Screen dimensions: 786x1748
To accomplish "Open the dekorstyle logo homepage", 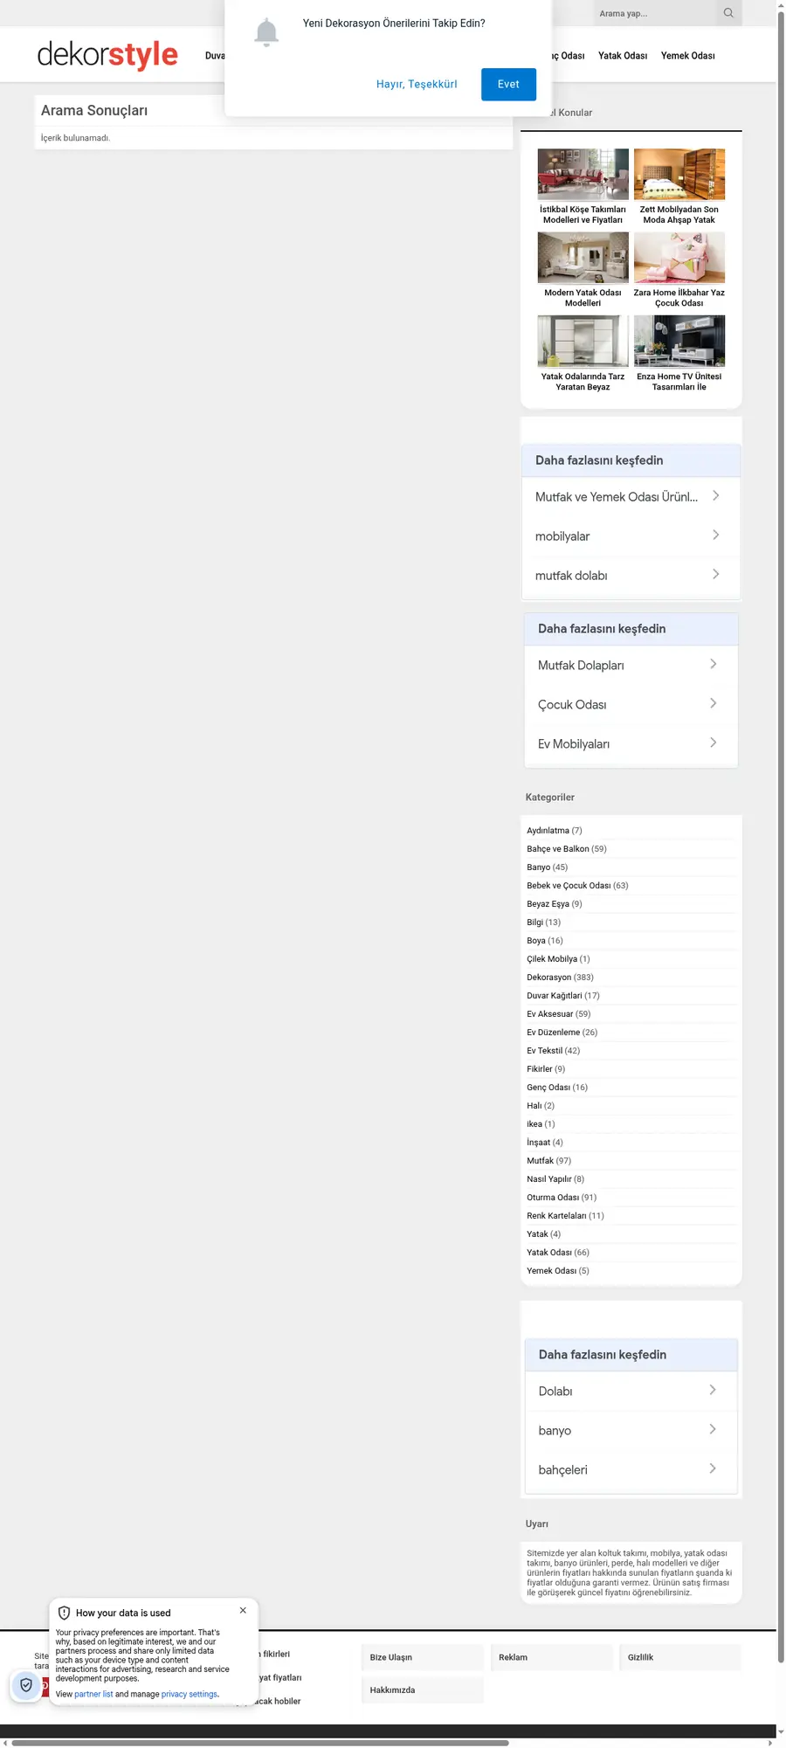I will point(107,55).
